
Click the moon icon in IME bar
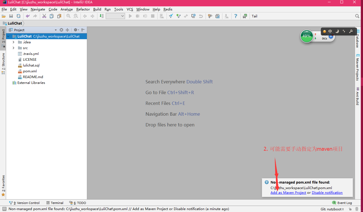(337, 31)
